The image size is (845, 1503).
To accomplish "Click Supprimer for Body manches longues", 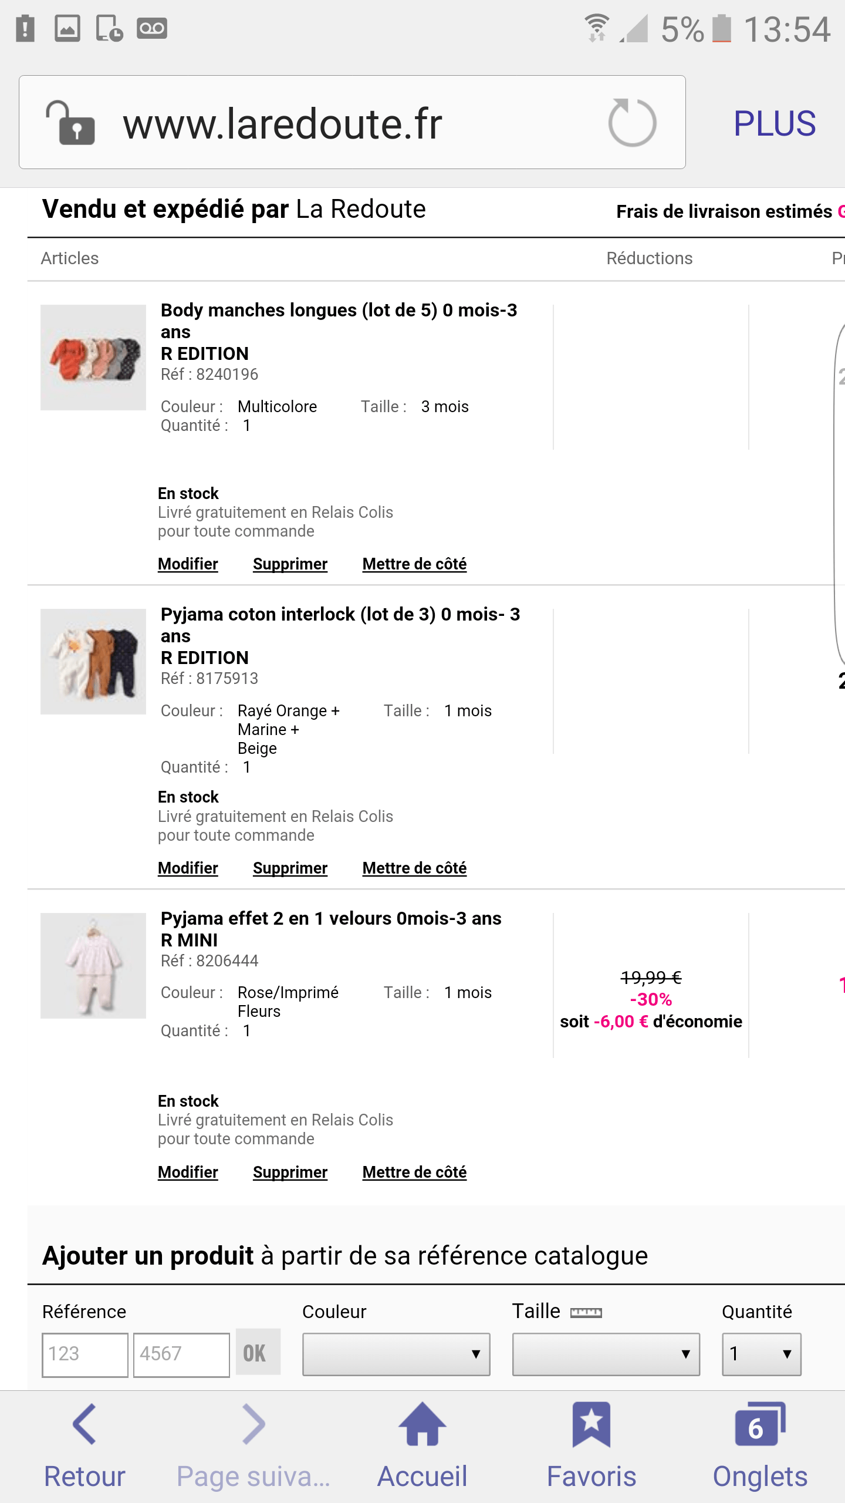I will click(290, 564).
